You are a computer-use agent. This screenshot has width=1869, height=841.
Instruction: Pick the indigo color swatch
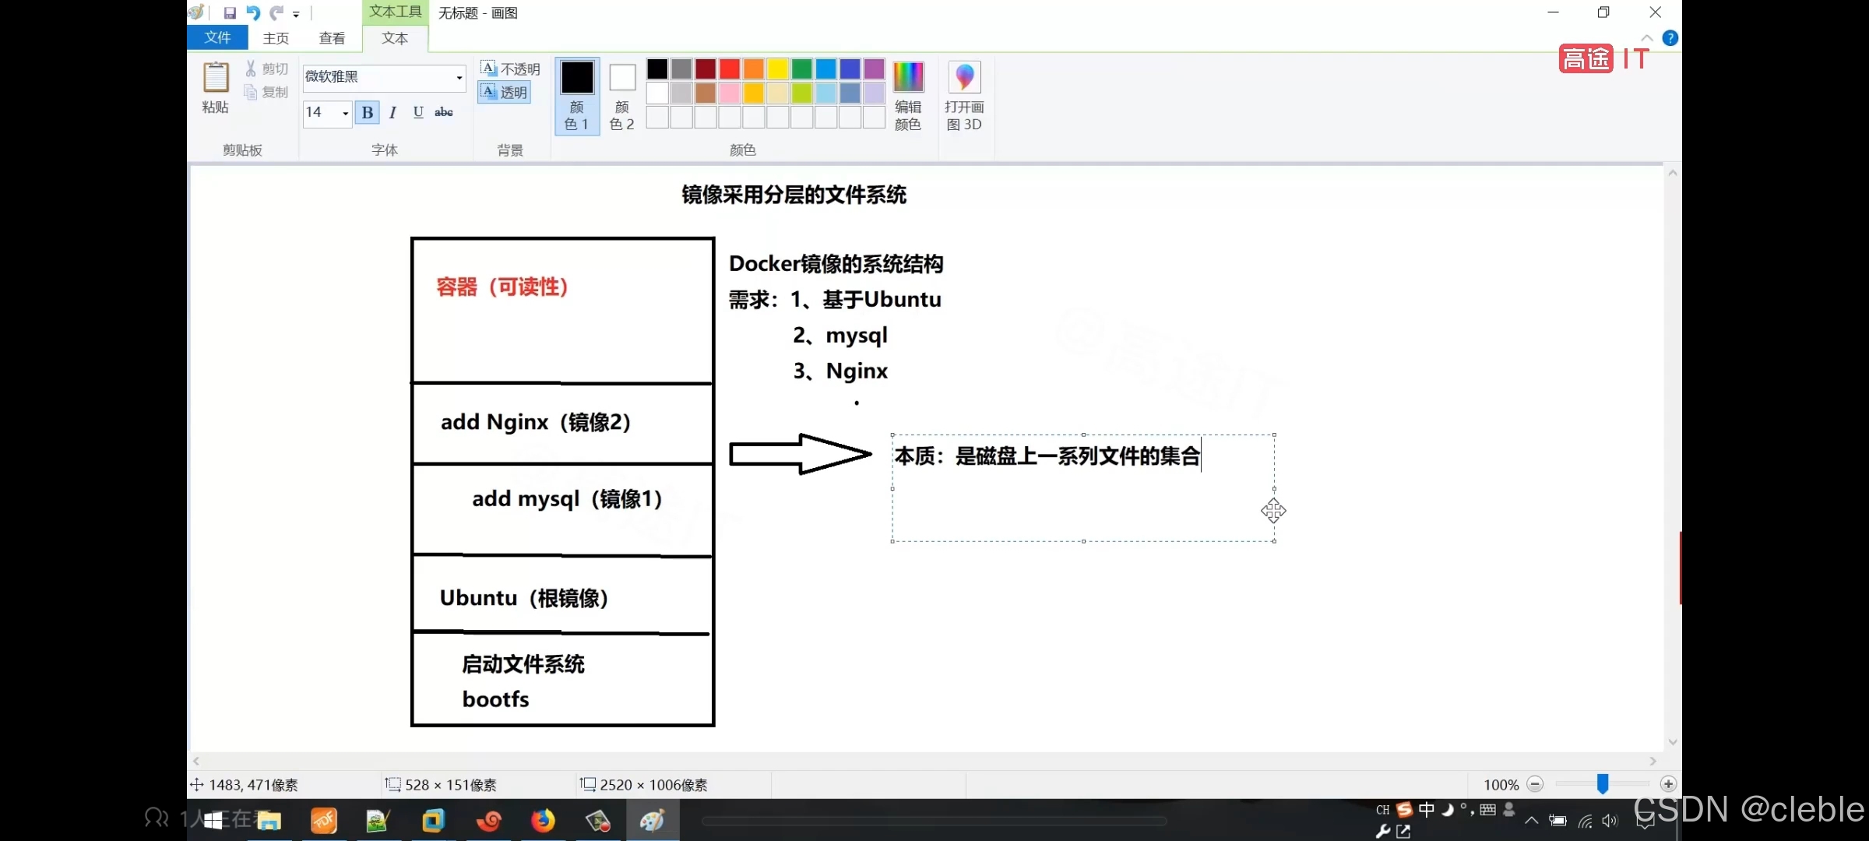tap(850, 69)
